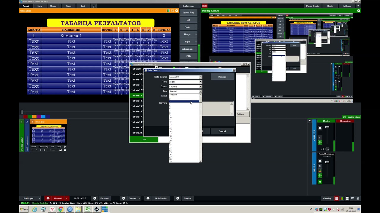Open the Preset menu
This screenshot has width=380, height=213.
26,6
